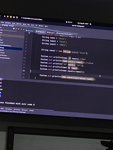Click the //value comment on line 11
This screenshot has width=113, height=150.
point(89,63)
